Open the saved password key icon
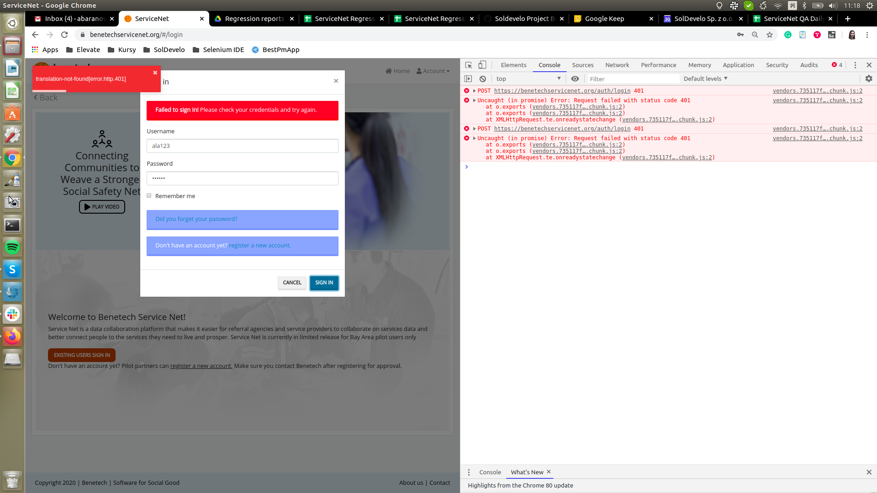The width and height of the screenshot is (877, 493). pos(740,35)
